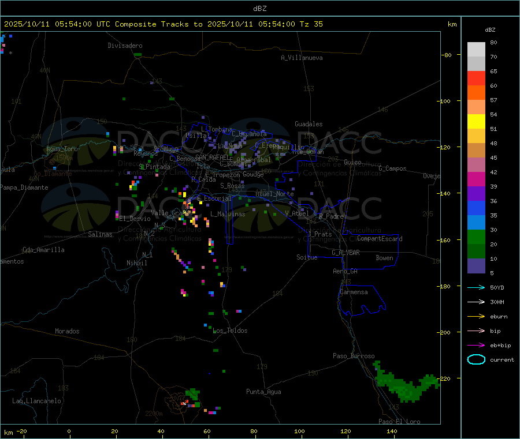Select the bright yellow swatch in dBZ scale
Viewport: 520px width, 439px height.
tap(476, 122)
